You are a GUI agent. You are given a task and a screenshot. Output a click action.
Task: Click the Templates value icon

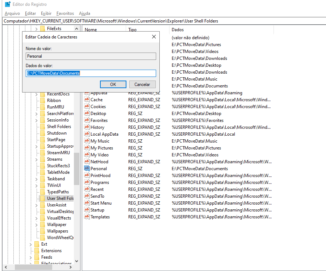[87, 217]
